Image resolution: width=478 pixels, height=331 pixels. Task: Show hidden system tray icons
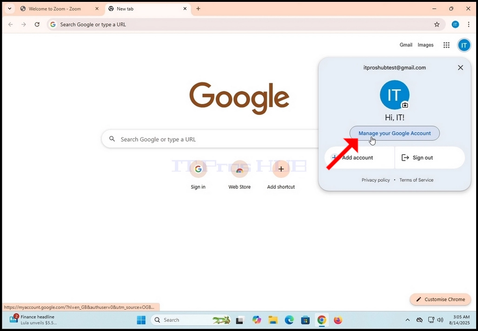407,320
